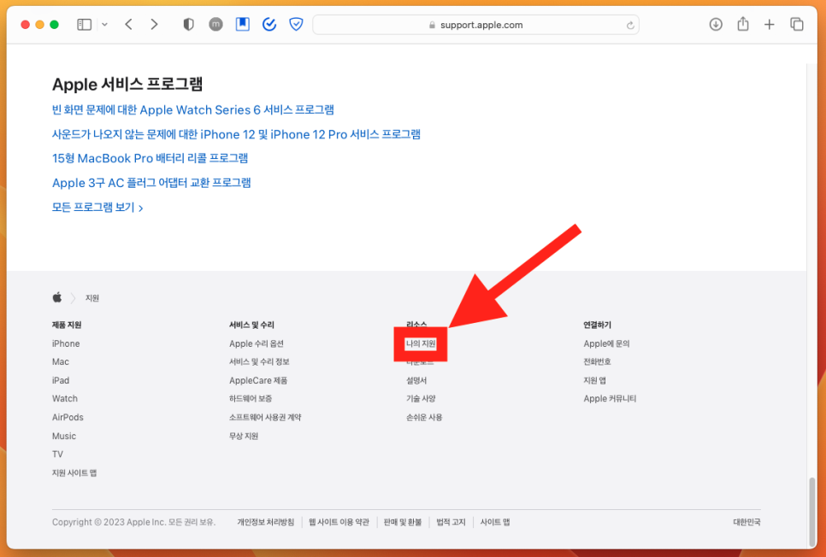826x557 pixels.
Task: Open 웹 사이트 이용 약관 footer link
Action: [339, 522]
